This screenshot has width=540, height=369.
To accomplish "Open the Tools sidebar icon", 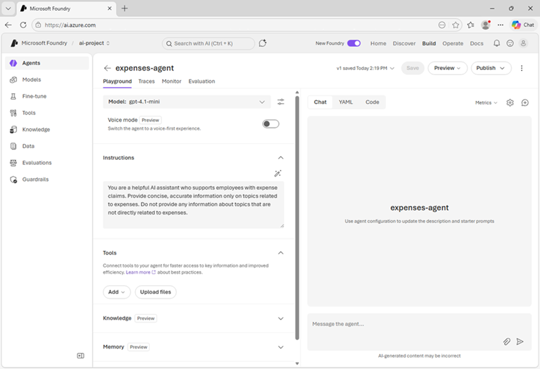I will point(13,113).
